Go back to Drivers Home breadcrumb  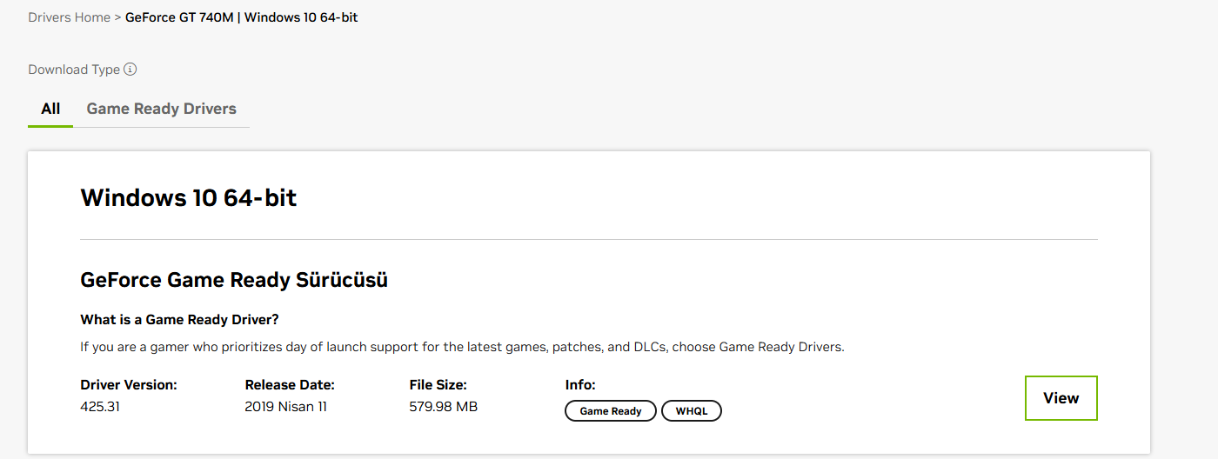(x=69, y=17)
